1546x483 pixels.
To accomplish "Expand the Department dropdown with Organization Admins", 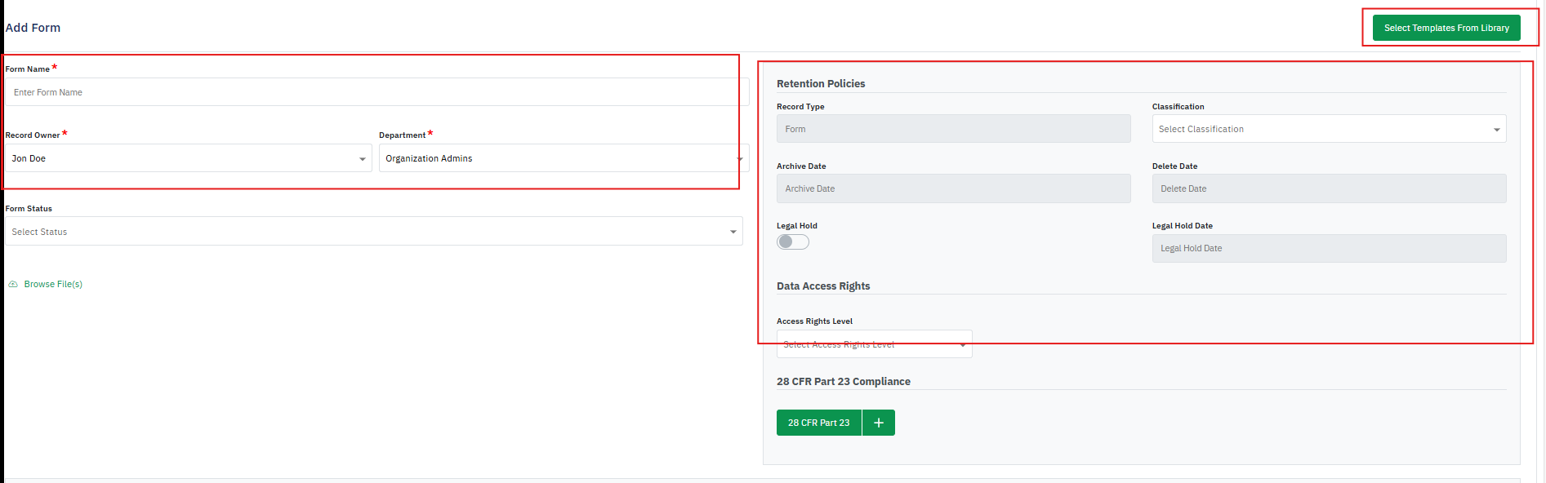I will click(x=562, y=158).
